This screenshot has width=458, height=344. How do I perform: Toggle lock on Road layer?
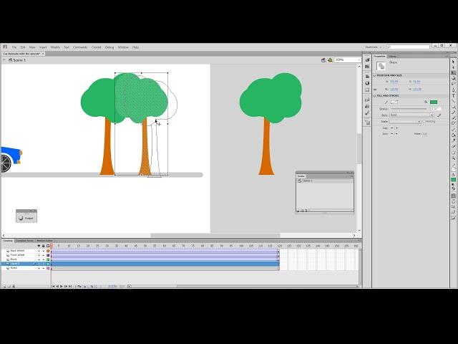point(43,268)
